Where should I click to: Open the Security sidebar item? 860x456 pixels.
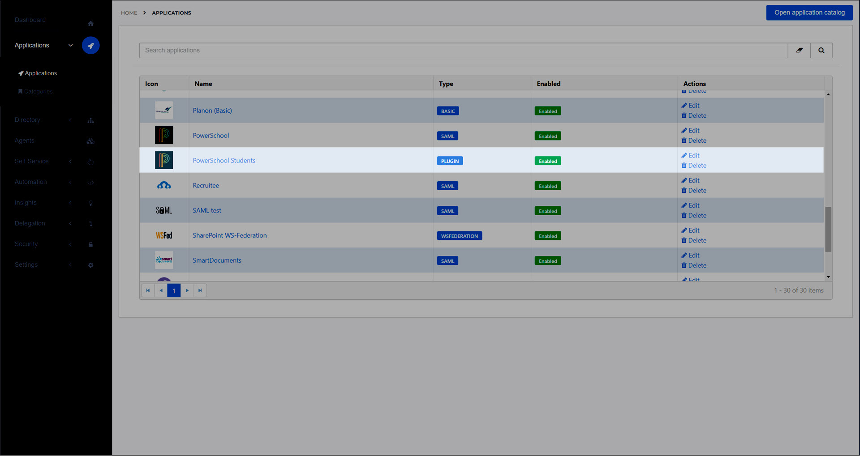26,244
